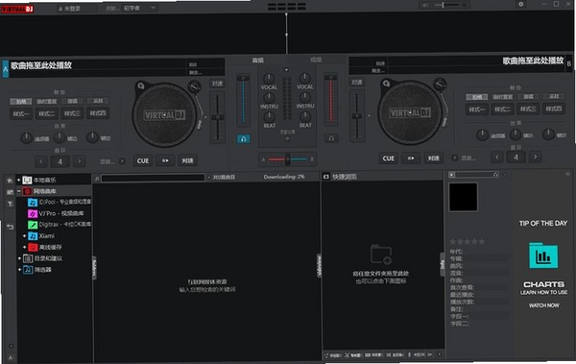This screenshot has height=364, width=576.
Task: Click the red 网络曲库 icon
Action: tap(27, 191)
